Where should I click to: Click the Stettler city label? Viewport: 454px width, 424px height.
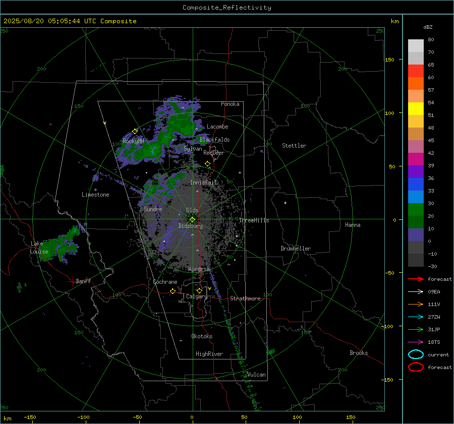[x=294, y=146]
